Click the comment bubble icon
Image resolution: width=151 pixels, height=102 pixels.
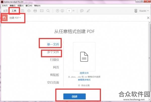(82, 11)
